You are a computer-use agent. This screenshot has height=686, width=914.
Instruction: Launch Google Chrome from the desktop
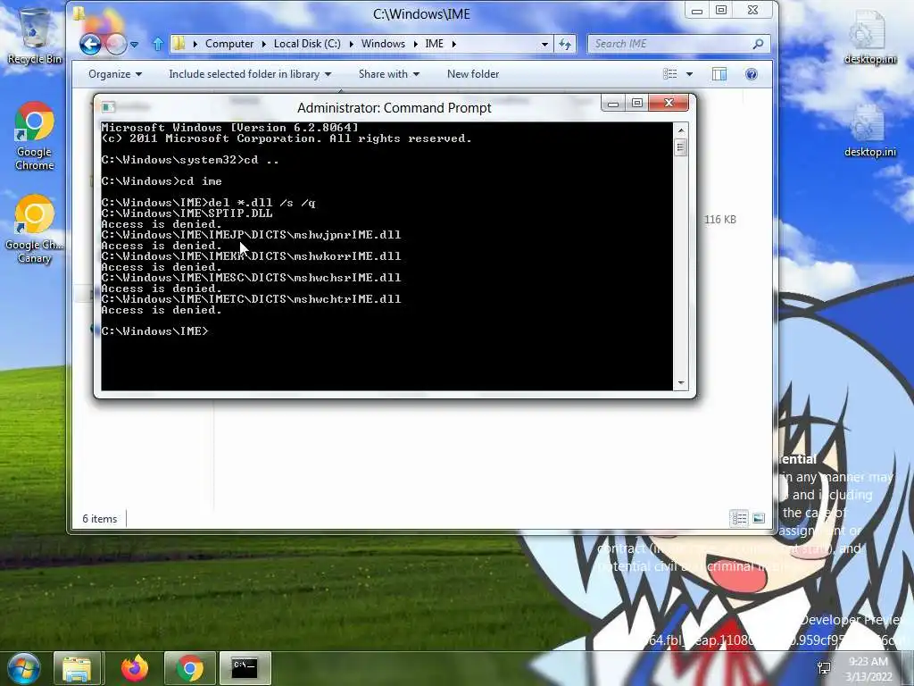pyautogui.click(x=35, y=137)
